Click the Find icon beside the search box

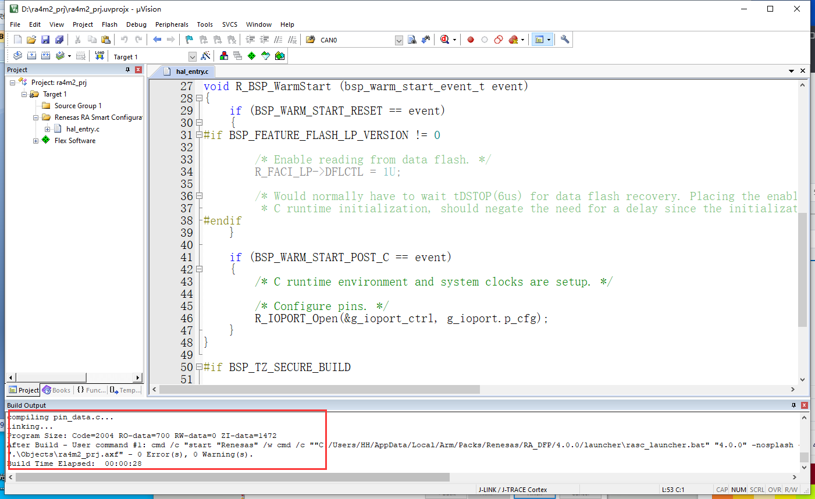click(412, 40)
